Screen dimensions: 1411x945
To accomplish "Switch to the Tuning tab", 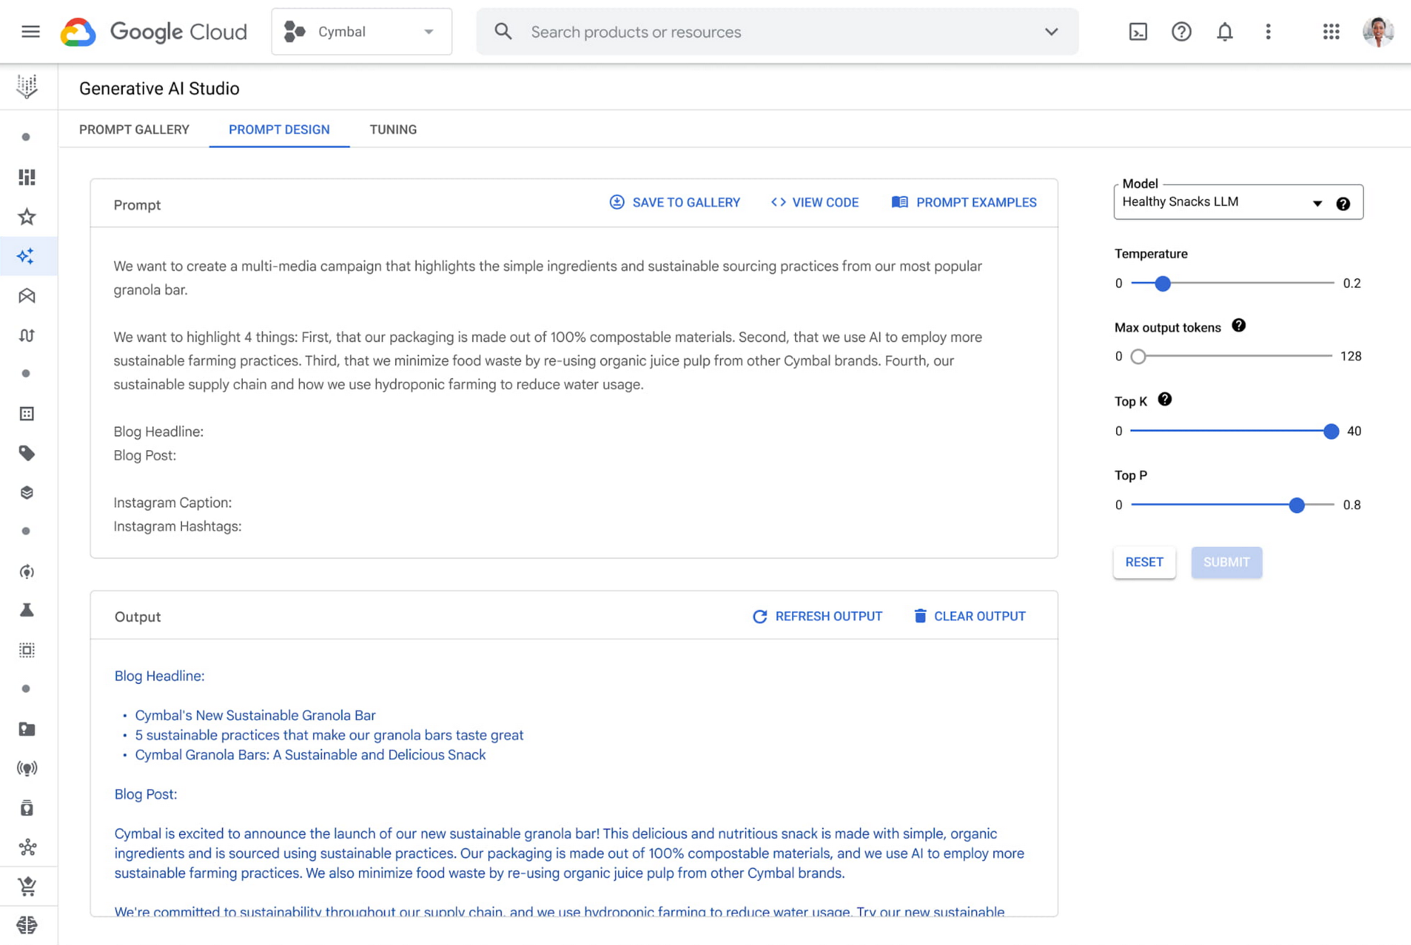I will [393, 130].
